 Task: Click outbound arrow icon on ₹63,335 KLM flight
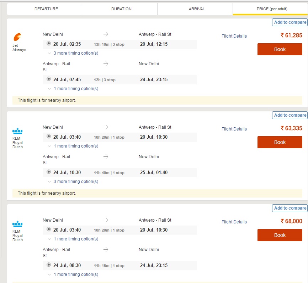[106, 127]
